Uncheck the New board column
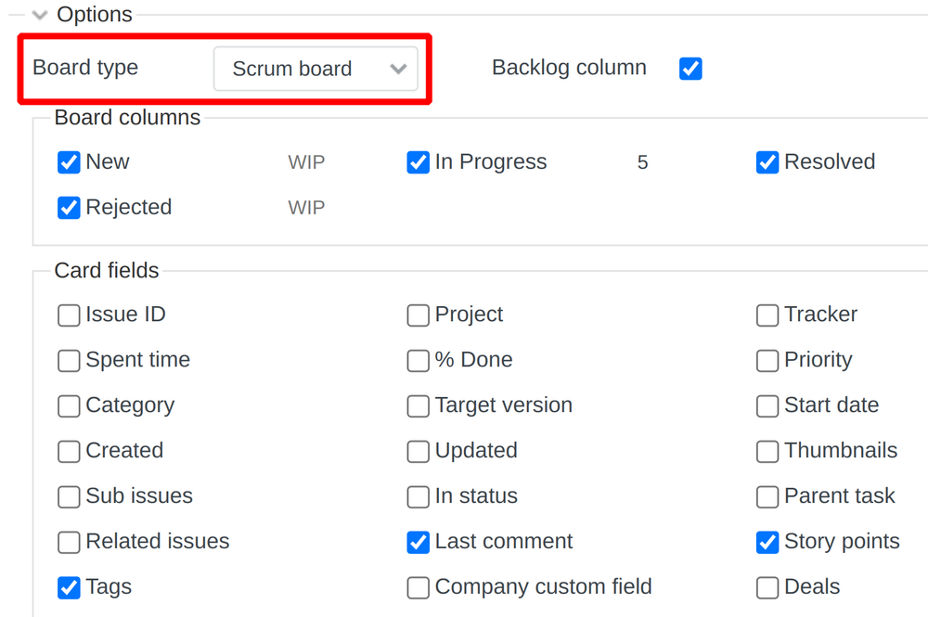The width and height of the screenshot is (928, 617). [x=69, y=161]
